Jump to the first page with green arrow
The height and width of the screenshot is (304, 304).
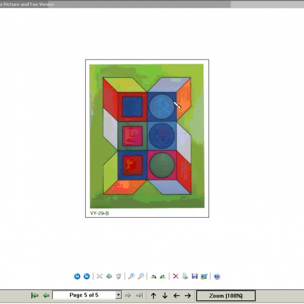pos(35,295)
